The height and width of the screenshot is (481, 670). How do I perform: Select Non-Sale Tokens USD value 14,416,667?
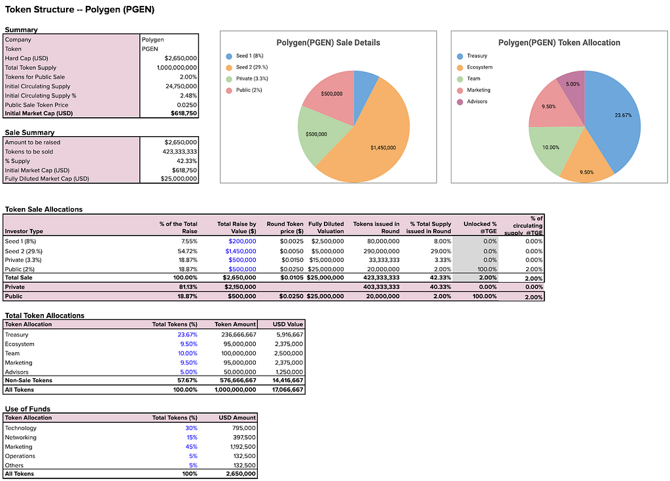(288, 380)
